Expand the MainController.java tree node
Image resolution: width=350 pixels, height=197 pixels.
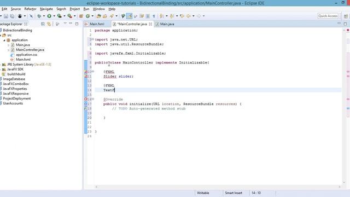point(9,50)
